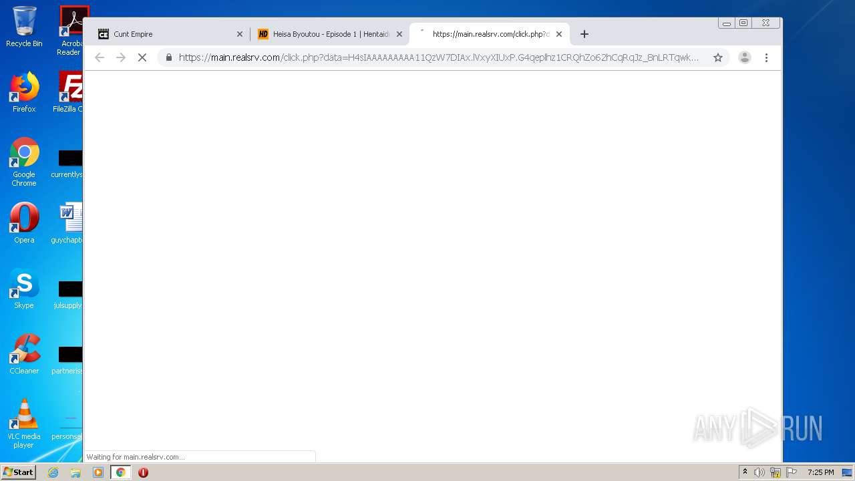Launch Internet Explorer from the taskbar
Image resolution: width=855 pixels, height=481 pixels.
coord(53,472)
